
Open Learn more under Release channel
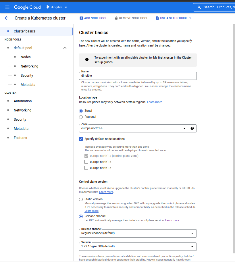[172, 220]
